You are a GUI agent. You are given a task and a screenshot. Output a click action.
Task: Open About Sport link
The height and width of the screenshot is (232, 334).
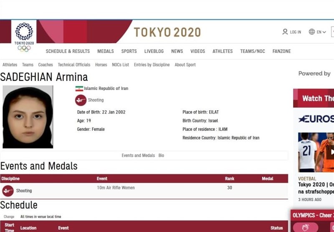click(x=185, y=65)
